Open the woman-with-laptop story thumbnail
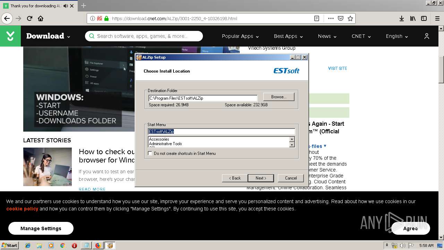 [48, 167]
